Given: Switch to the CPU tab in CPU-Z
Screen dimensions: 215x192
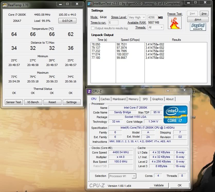Looking at the screenshot, I should coord(94,99).
